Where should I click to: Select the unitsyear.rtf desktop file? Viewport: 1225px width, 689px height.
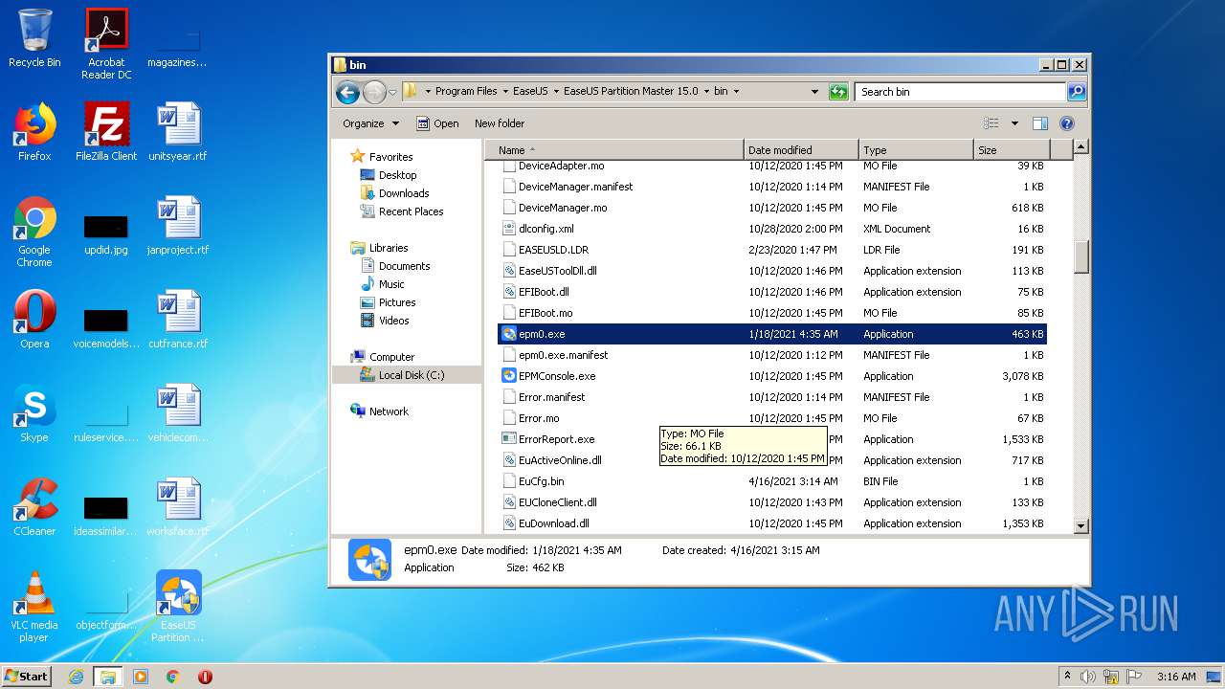pyautogui.click(x=178, y=132)
